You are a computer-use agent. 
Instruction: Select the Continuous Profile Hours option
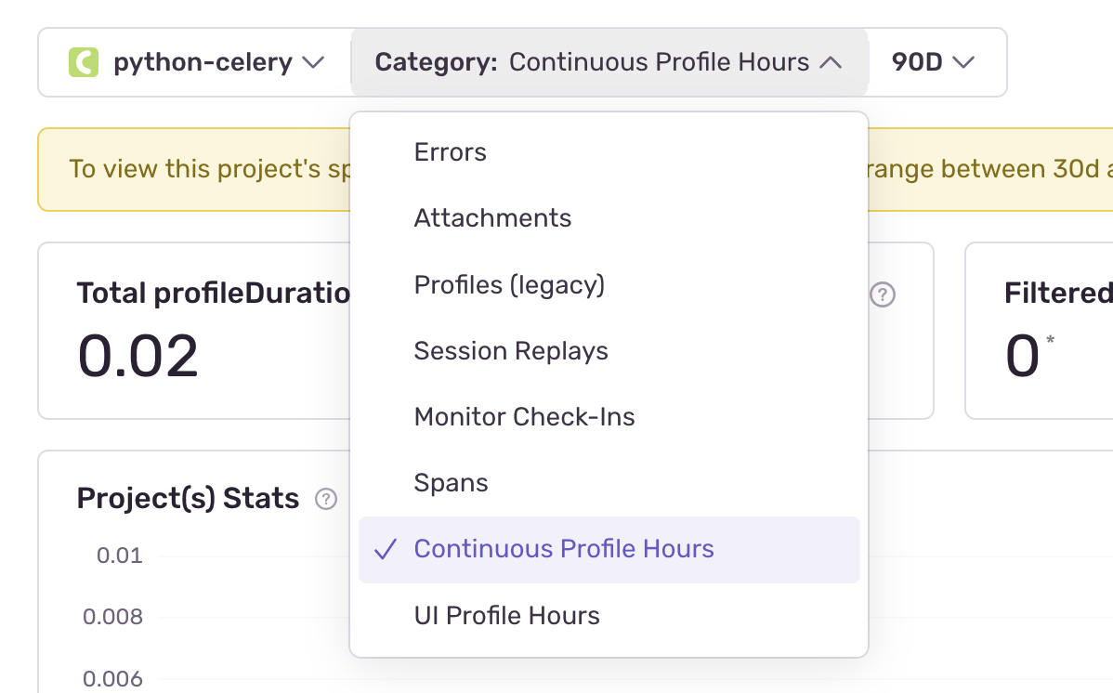(x=564, y=549)
